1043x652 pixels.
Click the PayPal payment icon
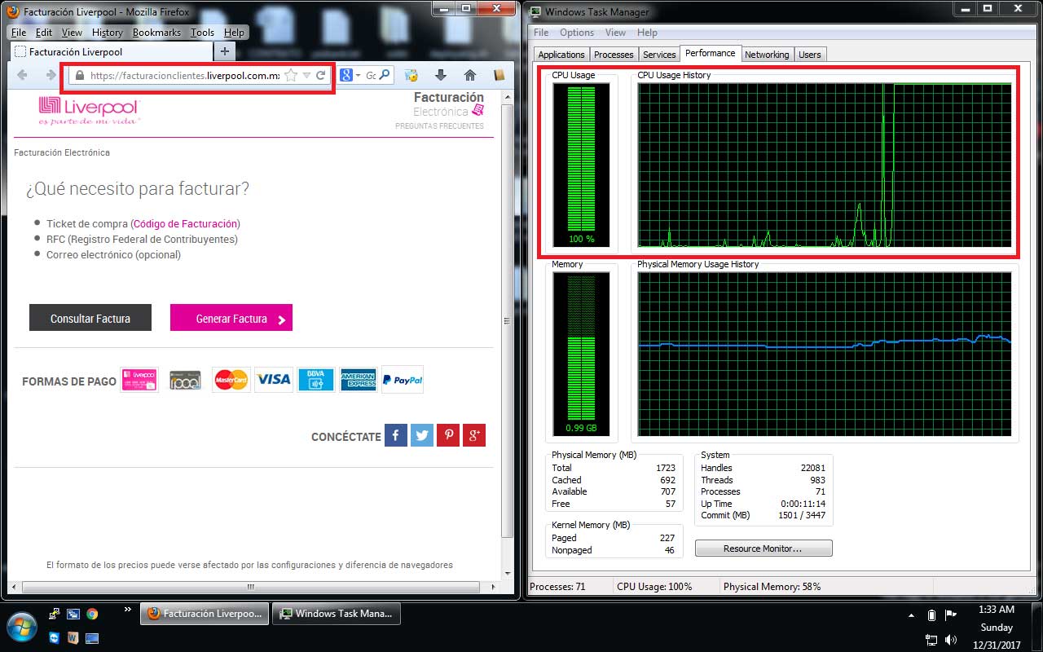(x=403, y=380)
